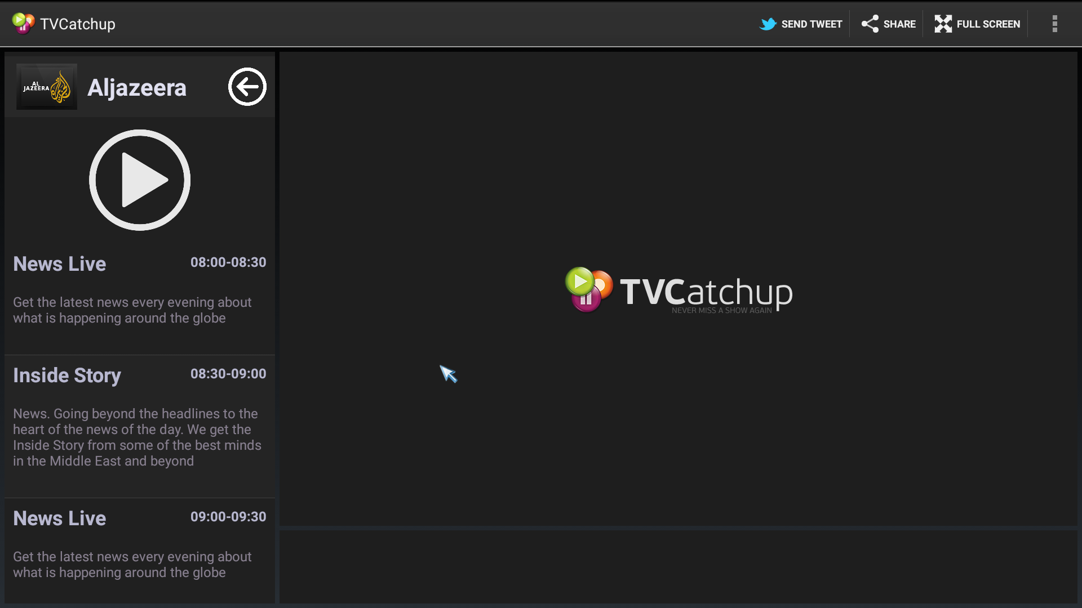Select the Inside Story programme title
This screenshot has height=608, width=1082.
click(67, 375)
